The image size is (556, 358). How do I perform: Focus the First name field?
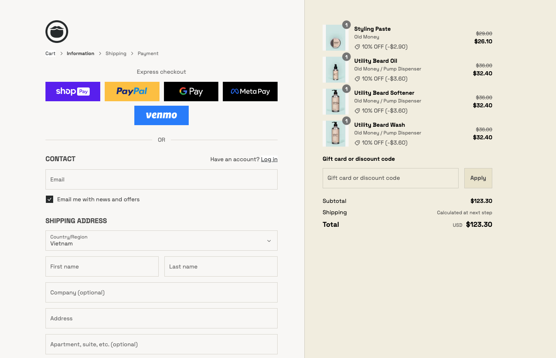point(102,266)
